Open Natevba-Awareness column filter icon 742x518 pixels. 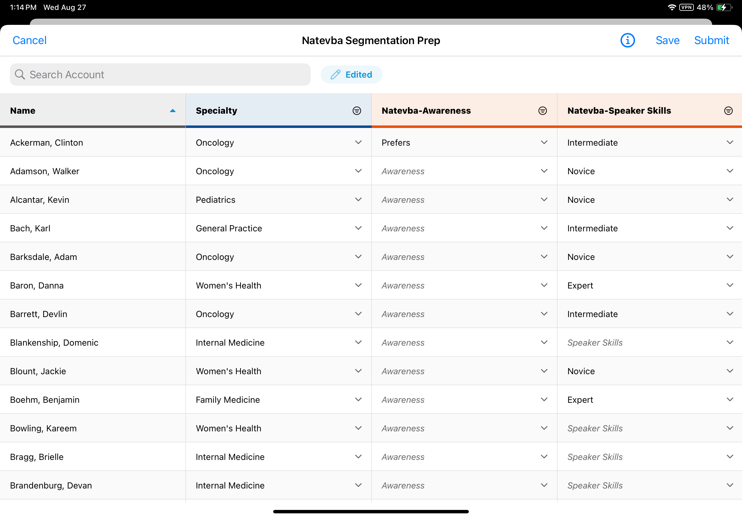click(x=542, y=111)
